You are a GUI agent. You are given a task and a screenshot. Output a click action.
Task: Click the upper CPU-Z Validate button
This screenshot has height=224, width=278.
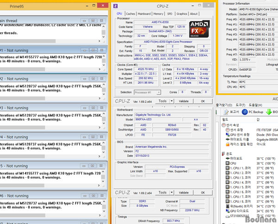pyautogui.click(x=183, y=101)
